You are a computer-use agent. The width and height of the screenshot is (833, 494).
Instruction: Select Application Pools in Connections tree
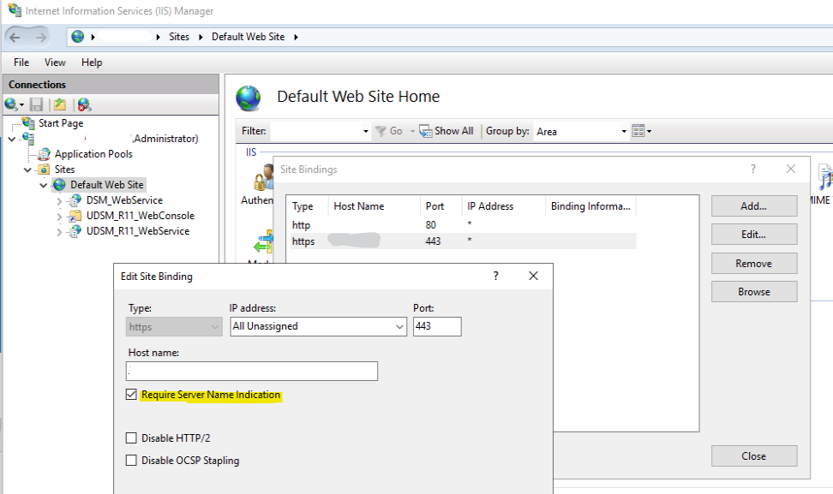coord(93,154)
